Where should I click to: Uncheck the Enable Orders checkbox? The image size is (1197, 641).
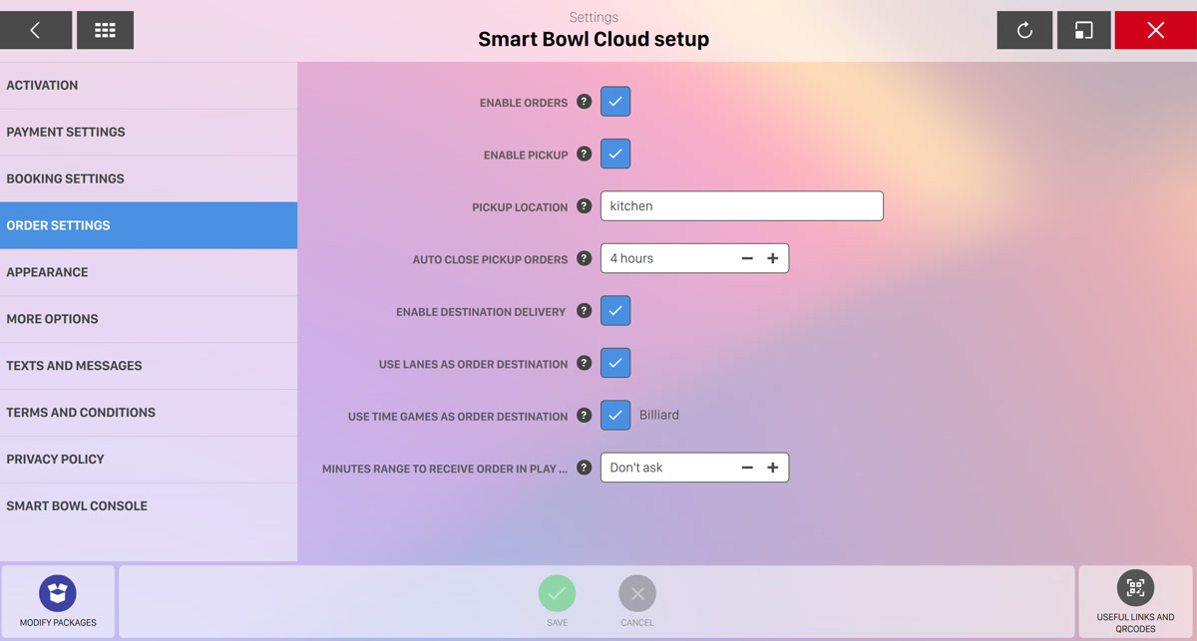tap(615, 102)
